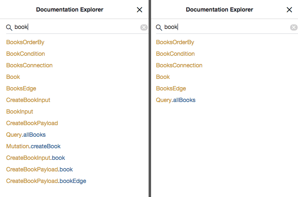Open the BookInput type result
Screen dimensions: 298x197
(x=19, y=112)
